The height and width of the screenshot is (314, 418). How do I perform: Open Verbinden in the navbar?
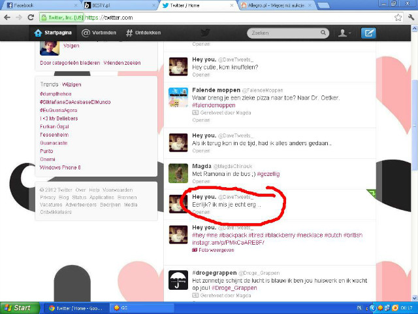coord(99,33)
